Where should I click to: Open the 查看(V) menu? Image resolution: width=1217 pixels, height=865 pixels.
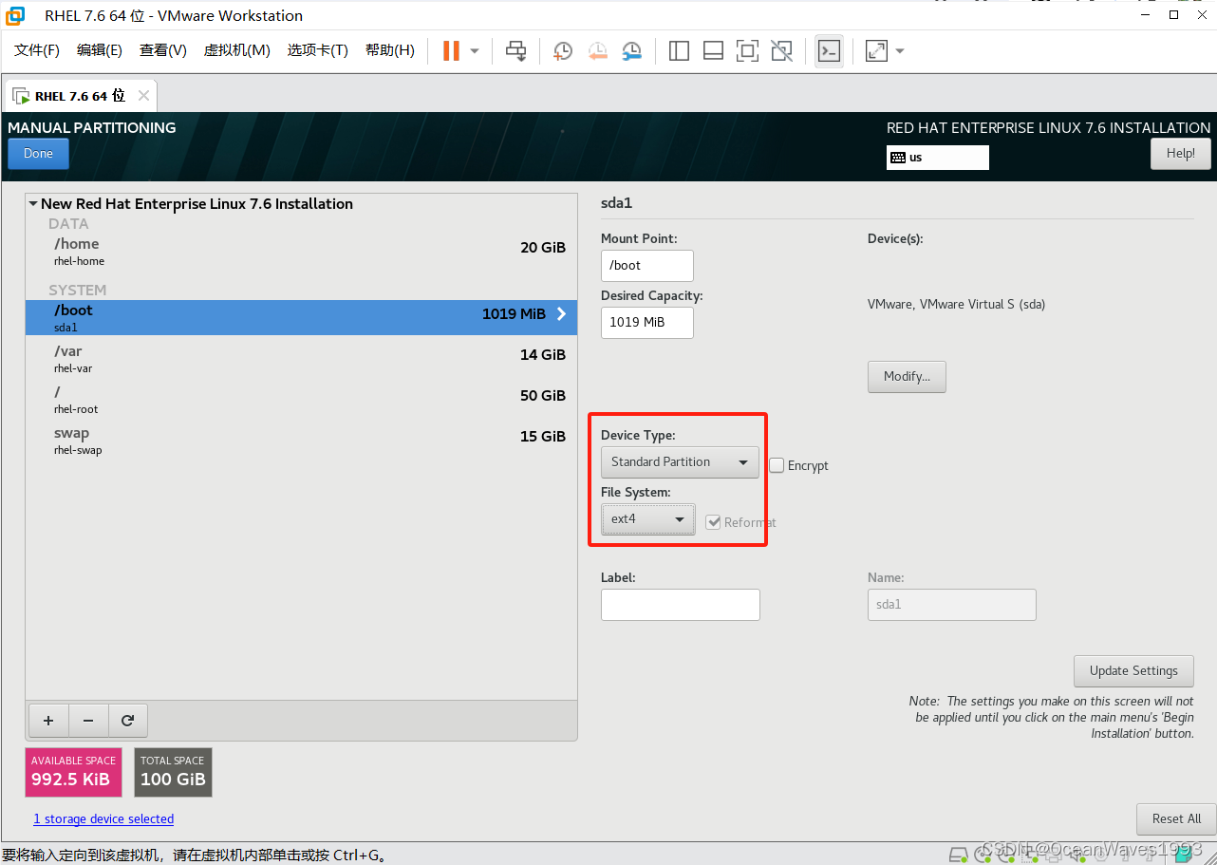(163, 50)
